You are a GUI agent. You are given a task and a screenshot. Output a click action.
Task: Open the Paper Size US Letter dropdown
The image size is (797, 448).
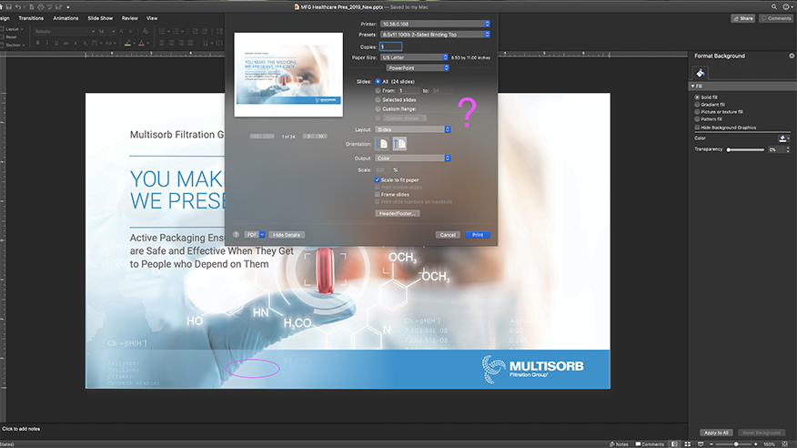coord(414,57)
